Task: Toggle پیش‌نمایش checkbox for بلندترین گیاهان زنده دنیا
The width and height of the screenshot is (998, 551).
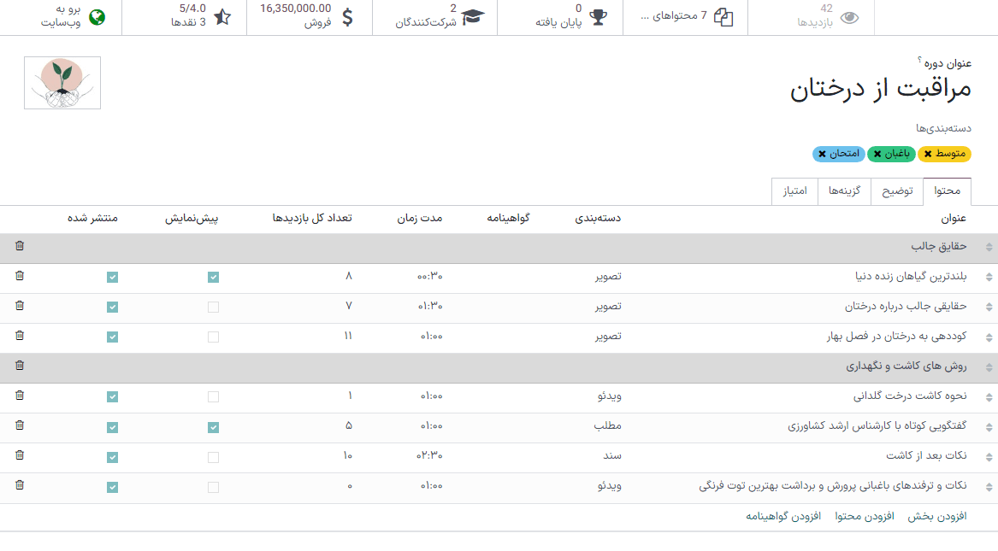Action: (212, 276)
